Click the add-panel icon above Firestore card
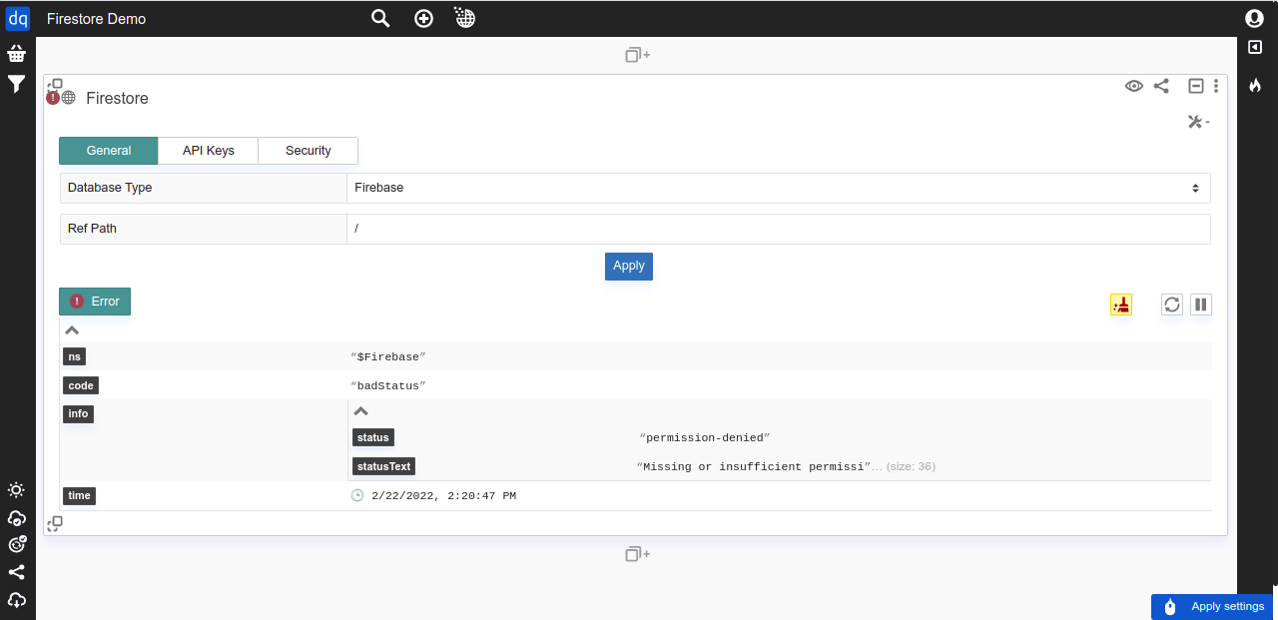 pyautogui.click(x=637, y=55)
